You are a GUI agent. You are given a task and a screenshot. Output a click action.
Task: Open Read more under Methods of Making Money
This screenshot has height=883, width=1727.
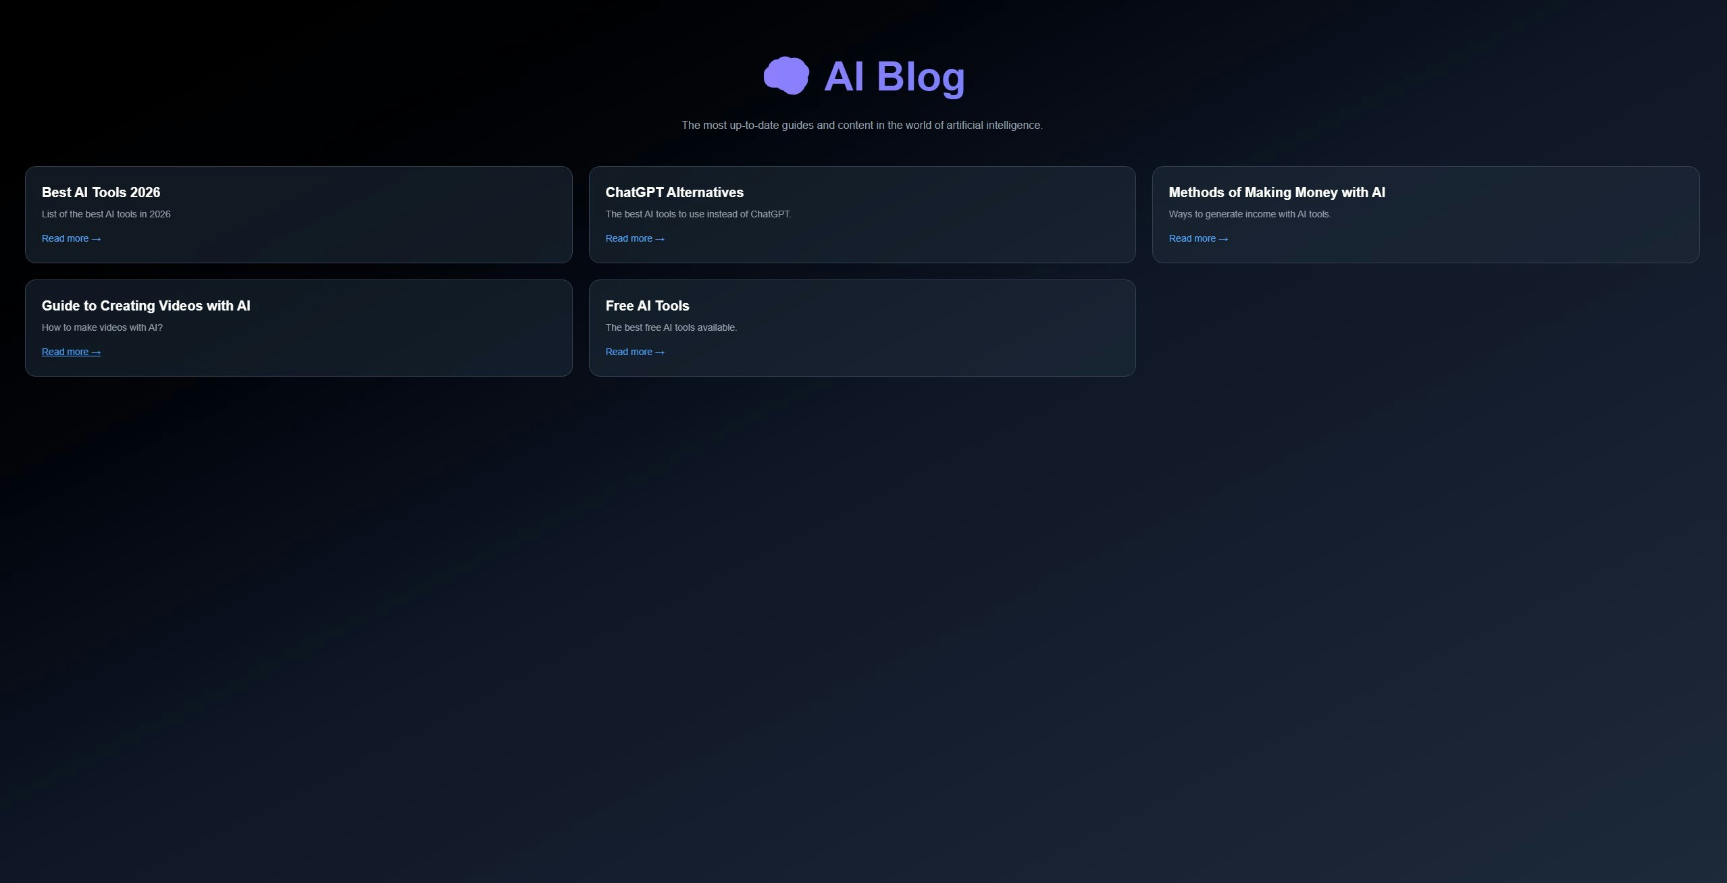(1198, 238)
